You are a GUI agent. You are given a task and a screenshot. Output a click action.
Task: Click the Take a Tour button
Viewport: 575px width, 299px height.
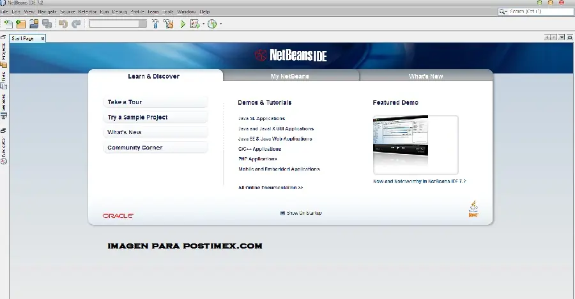(155, 102)
